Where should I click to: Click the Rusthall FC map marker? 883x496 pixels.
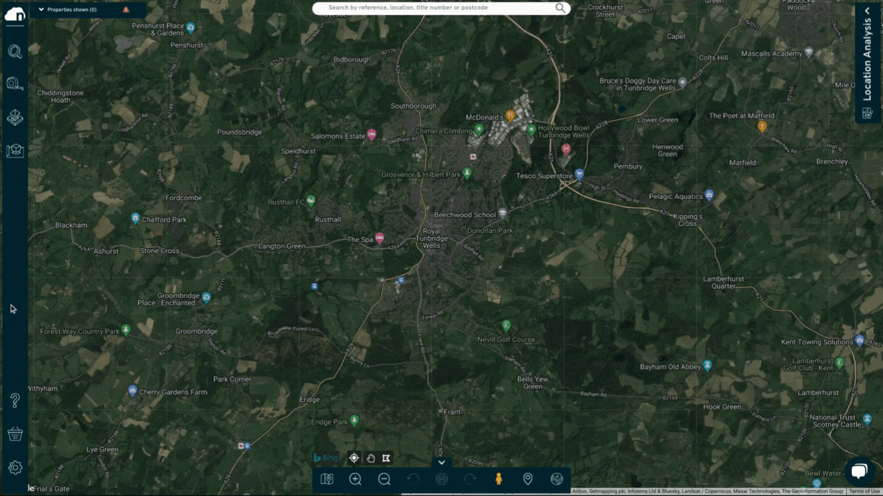point(311,200)
